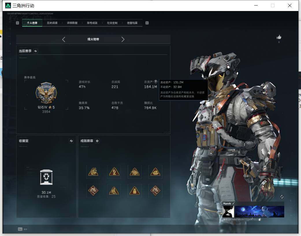Open the collection room display case icon
The image size is (301, 236).
pos(46,177)
